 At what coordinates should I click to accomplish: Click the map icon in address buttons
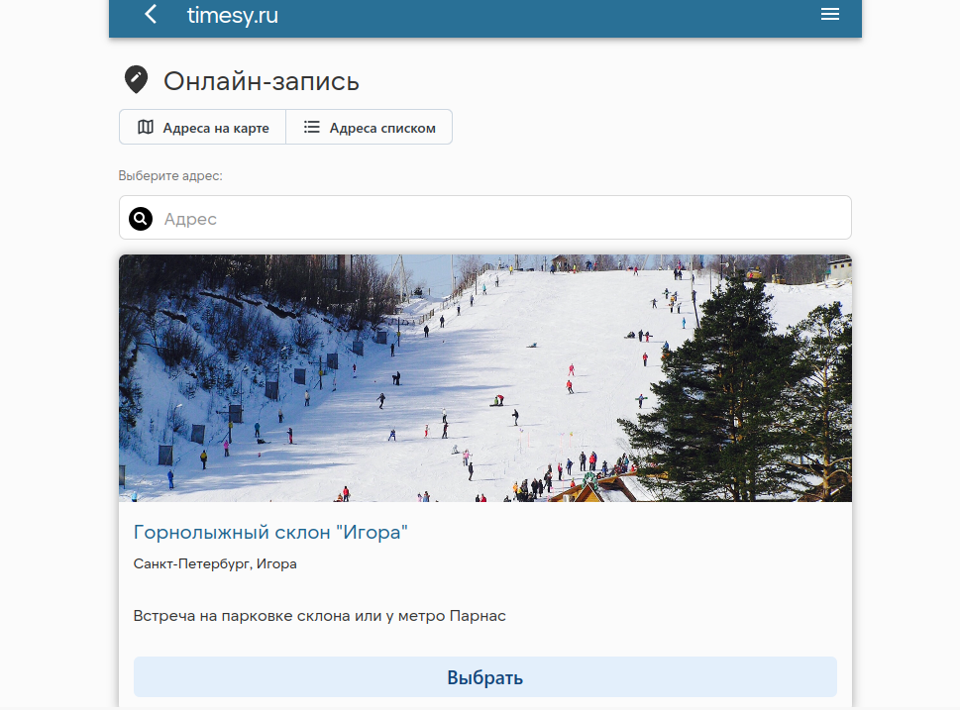coord(146,128)
